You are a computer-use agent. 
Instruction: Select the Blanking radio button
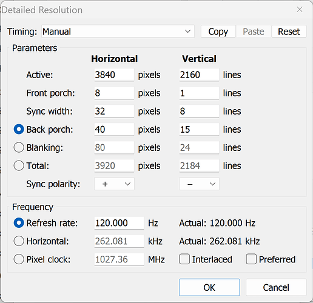(x=19, y=147)
